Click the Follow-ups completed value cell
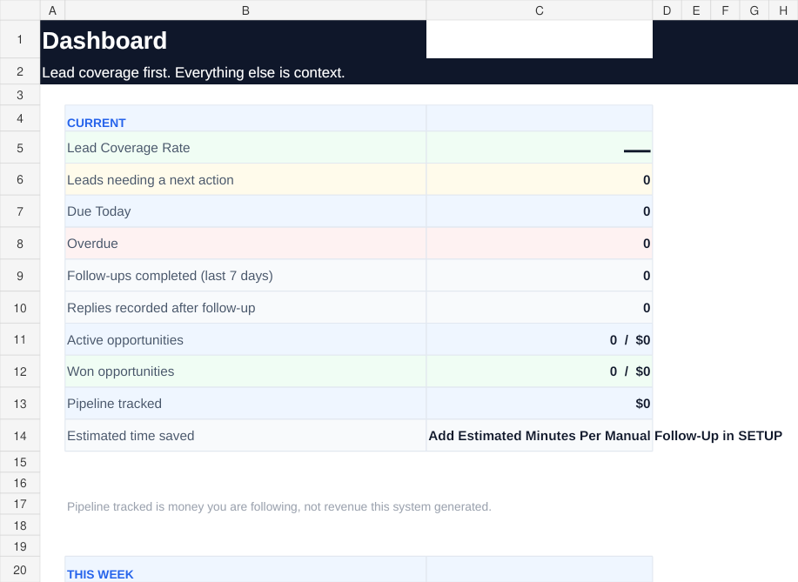Screen dimensions: 798x582 [x=540, y=275]
